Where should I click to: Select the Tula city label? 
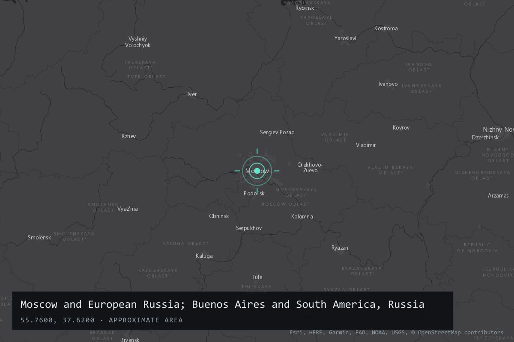point(257,277)
